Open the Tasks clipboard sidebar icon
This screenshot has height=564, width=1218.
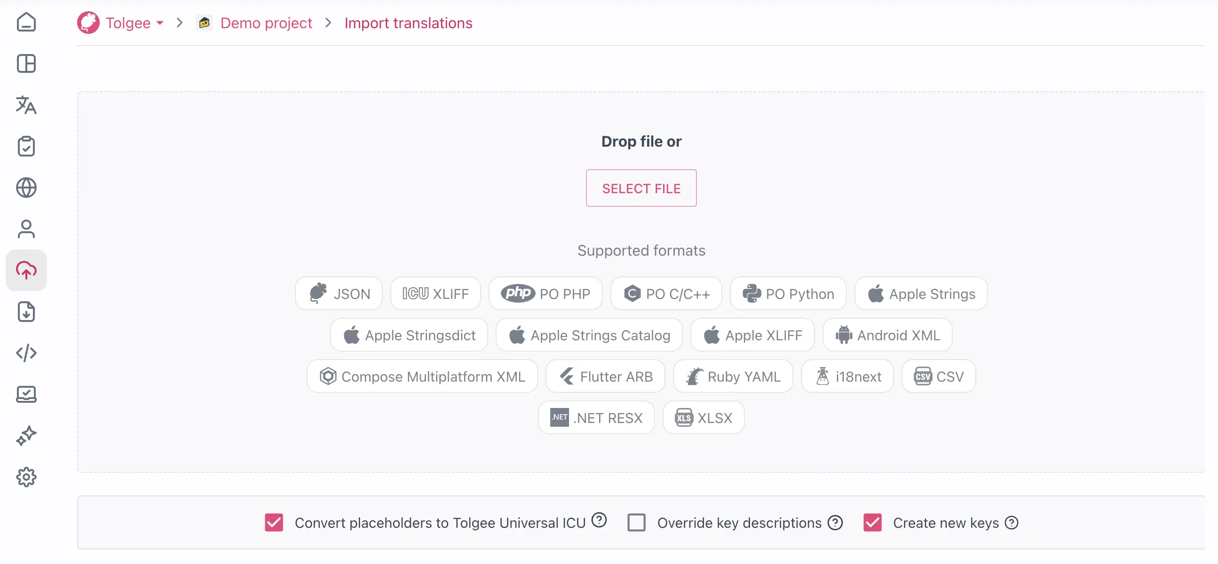26,147
